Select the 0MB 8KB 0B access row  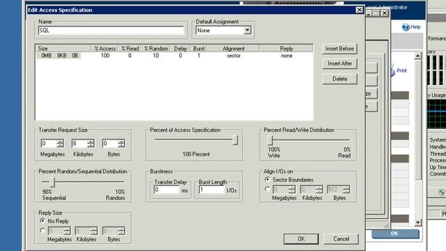(174, 56)
